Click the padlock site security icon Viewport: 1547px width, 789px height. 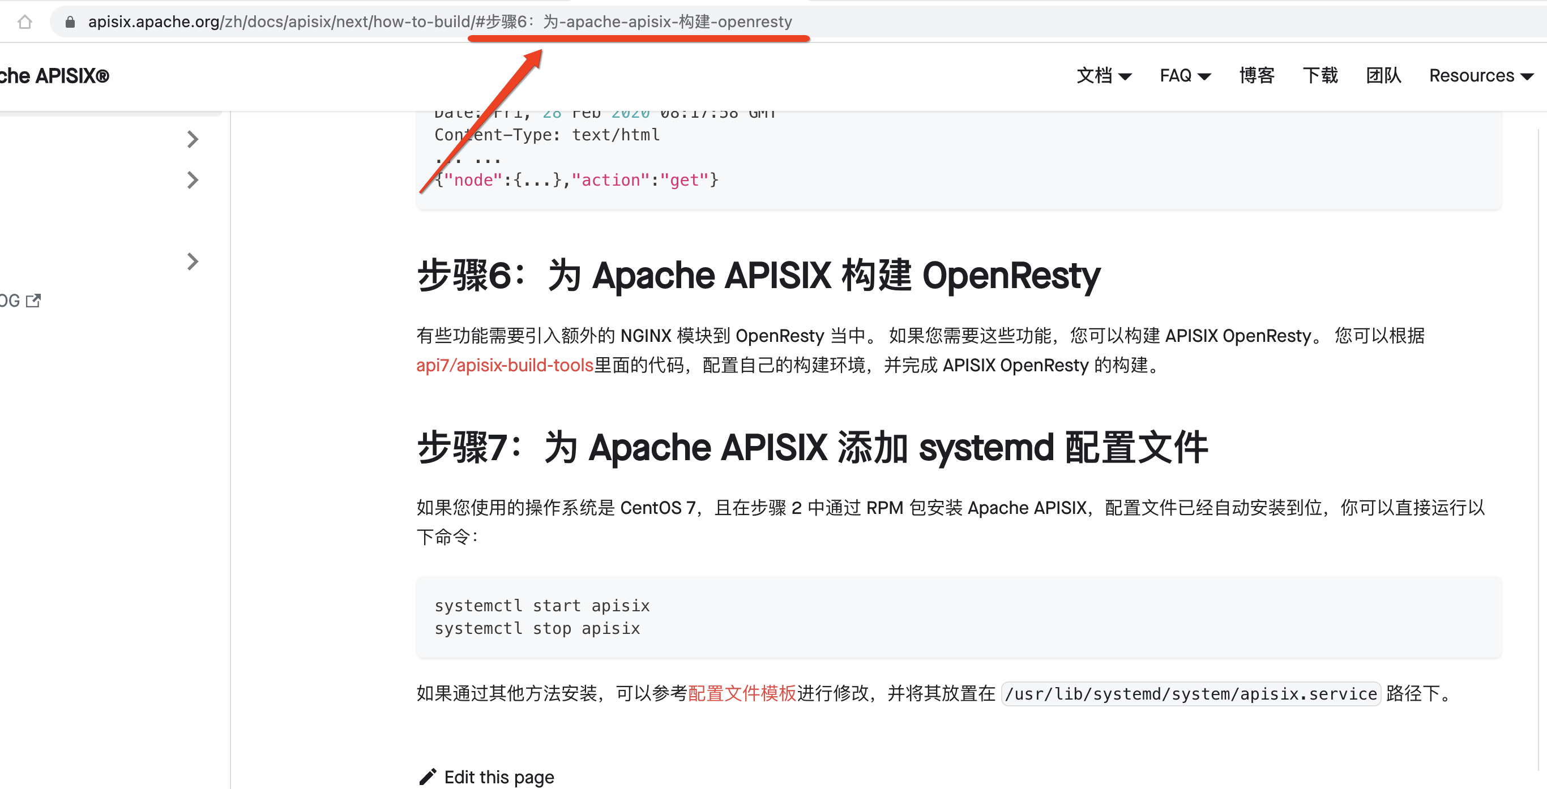pos(70,22)
